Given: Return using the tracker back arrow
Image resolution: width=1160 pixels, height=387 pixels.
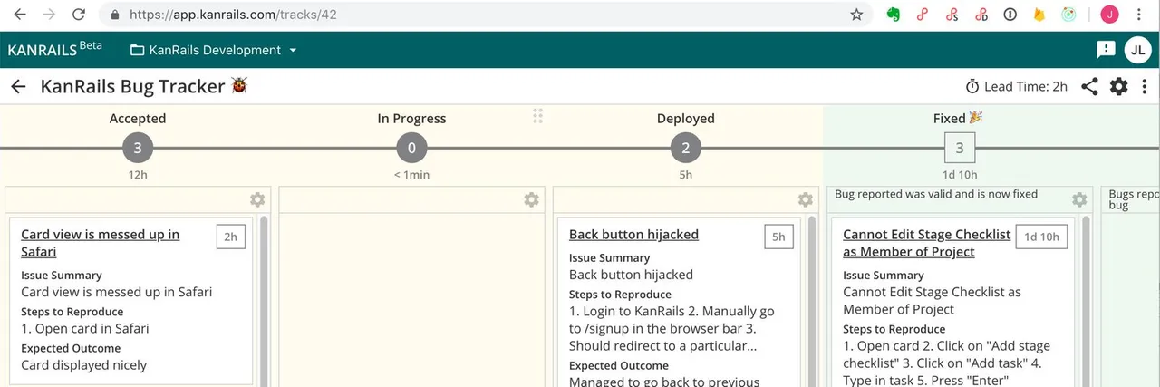Looking at the screenshot, I should pyautogui.click(x=18, y=86).
